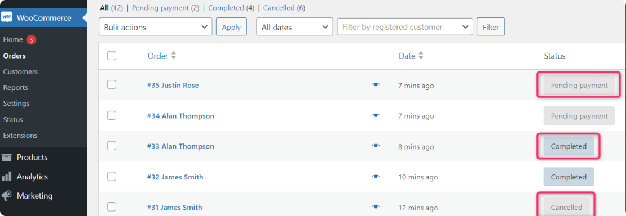The height and width of the screenshot is (216, 626).
Task: Click the Apply button
Action: [231, 27]
